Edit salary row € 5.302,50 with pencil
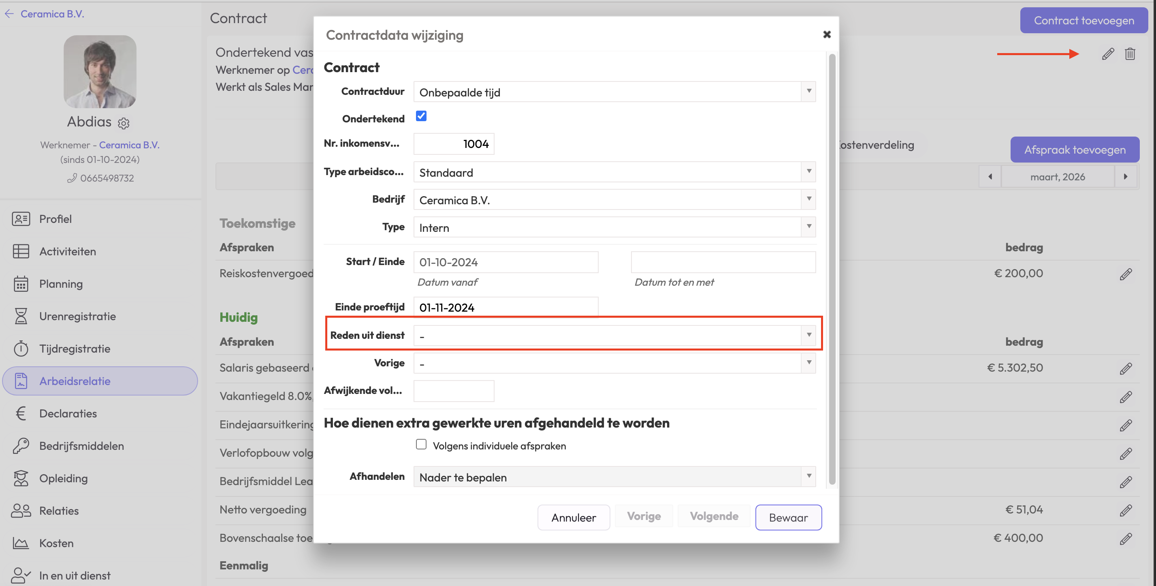 tap(1126, 368)
